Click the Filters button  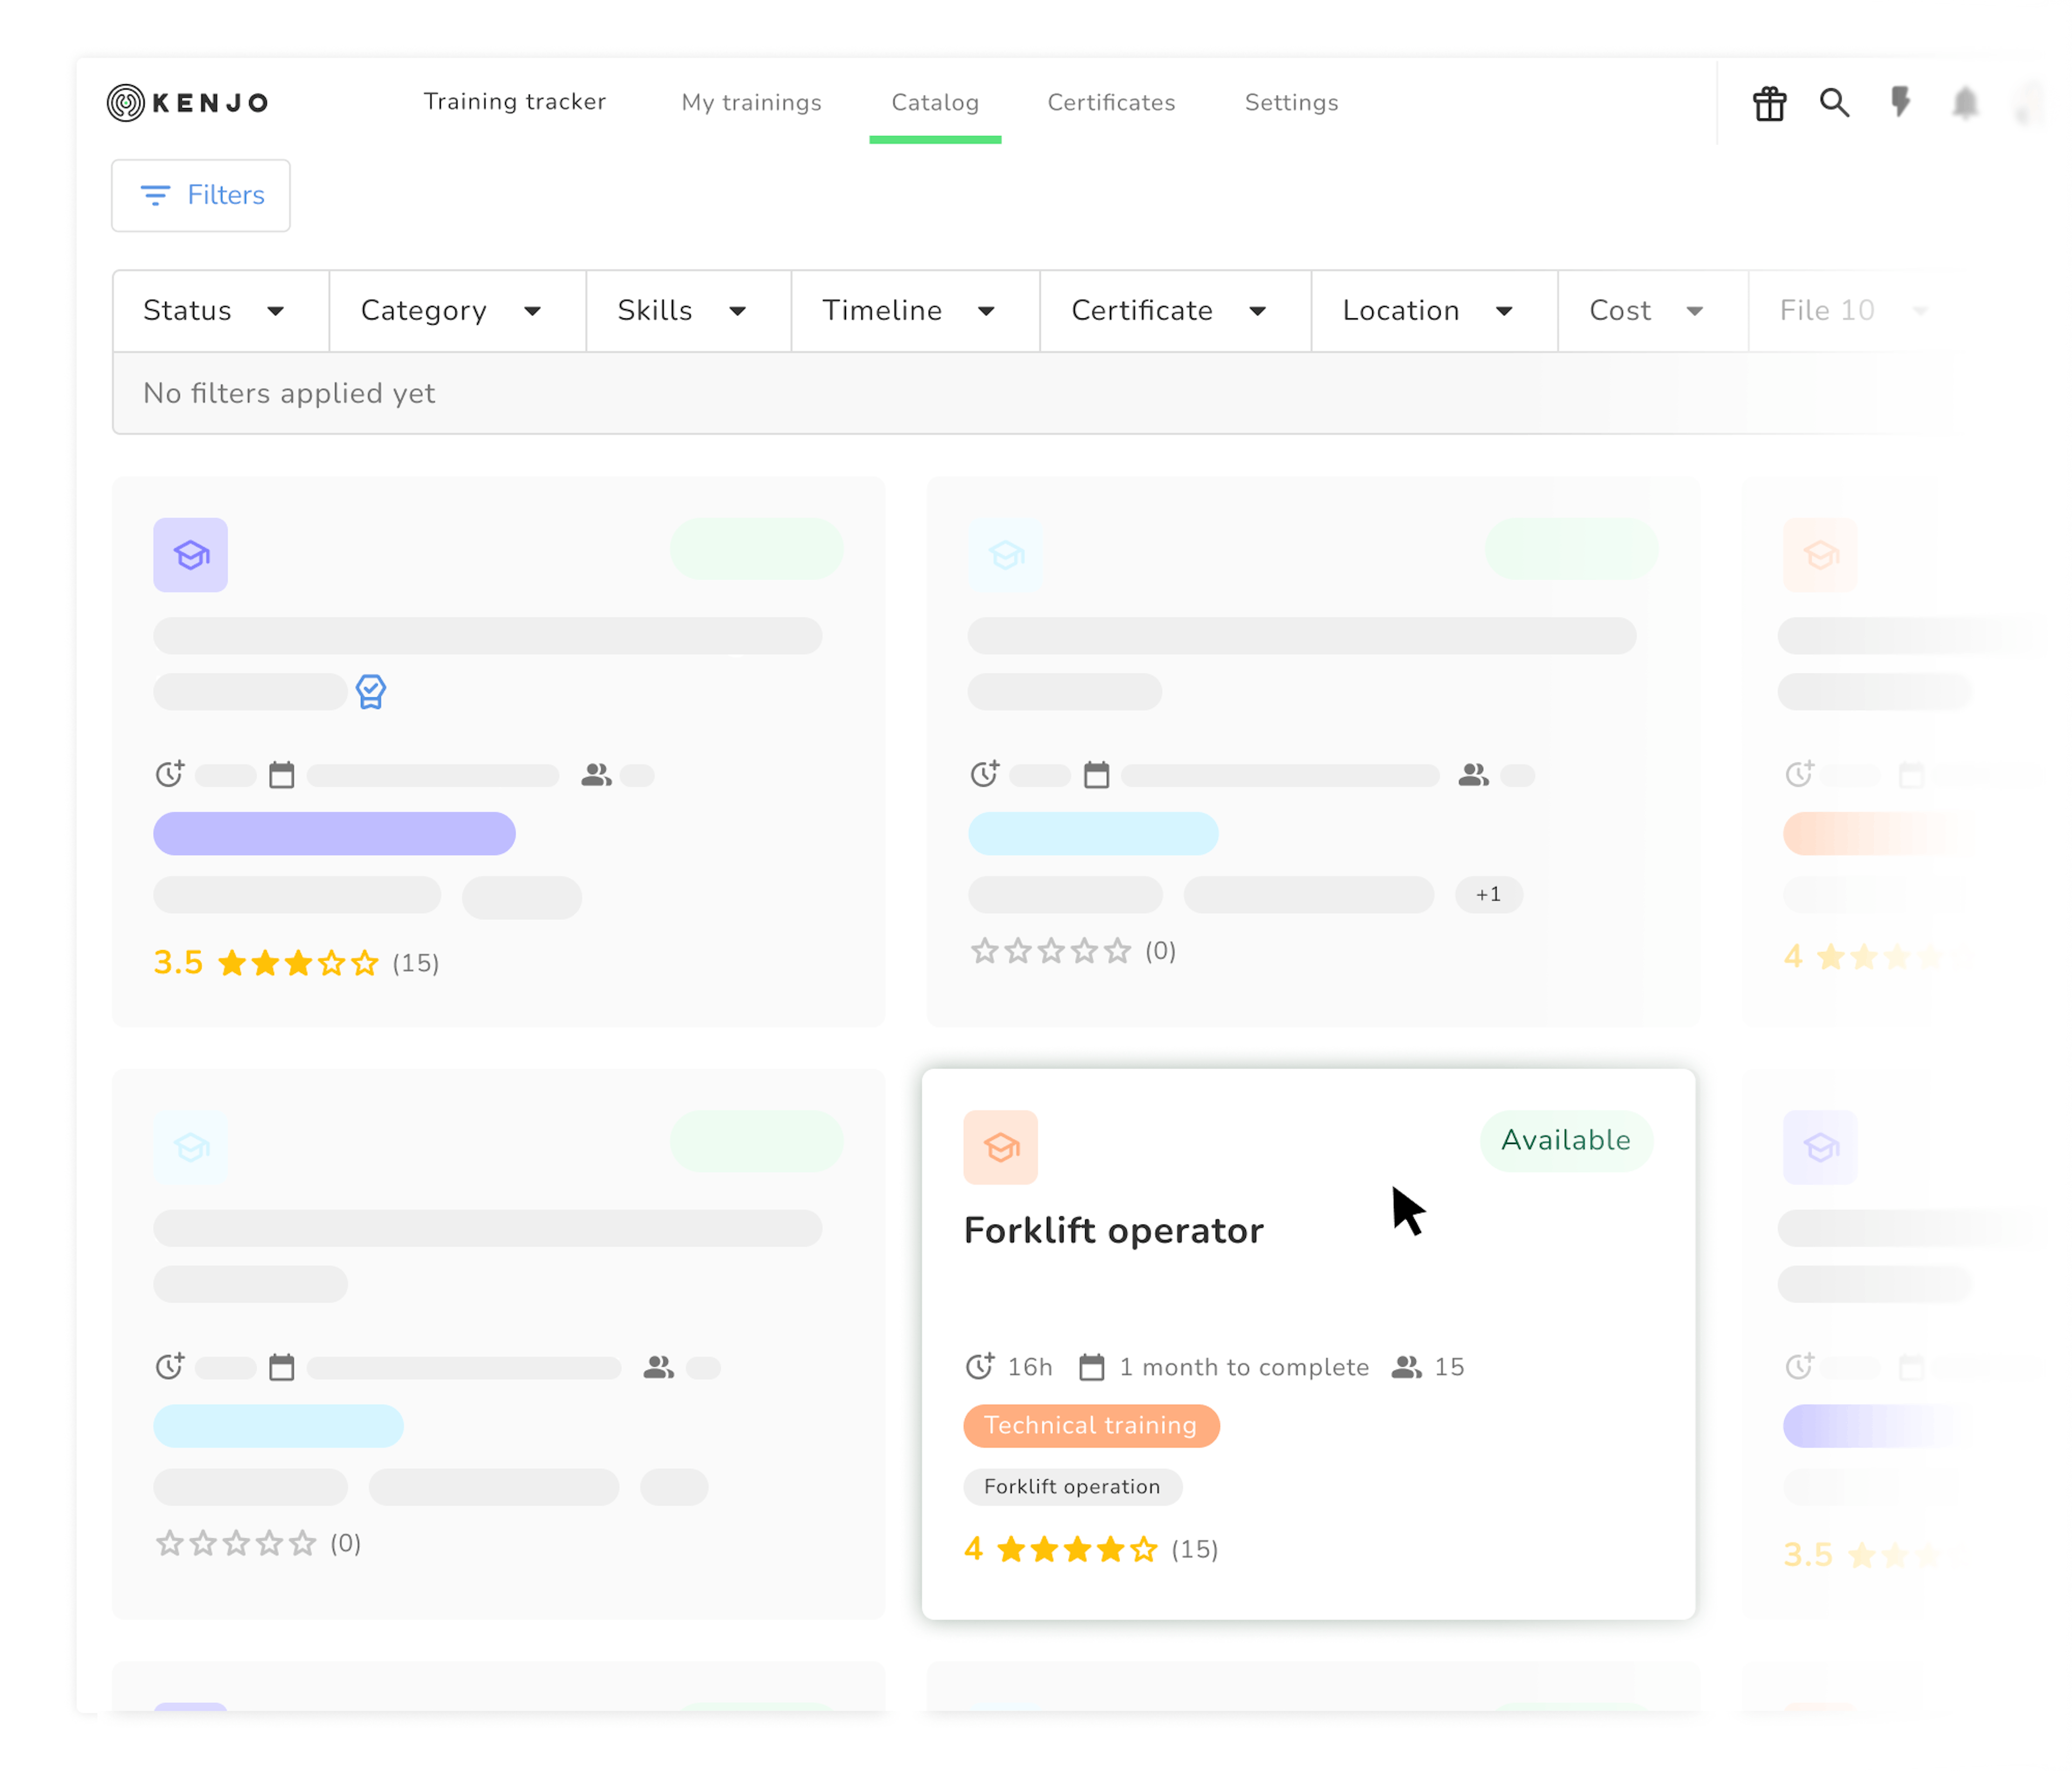click(x=201, y=195)
